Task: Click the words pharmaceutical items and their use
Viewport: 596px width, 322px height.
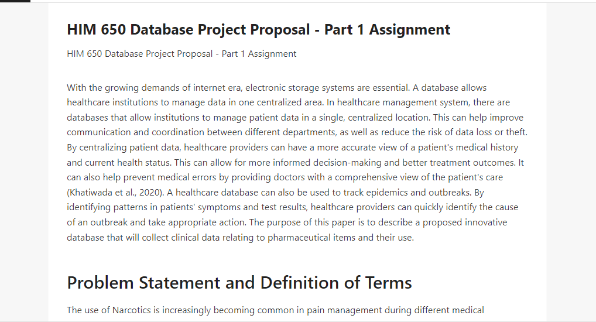Action: coord(341,238)
